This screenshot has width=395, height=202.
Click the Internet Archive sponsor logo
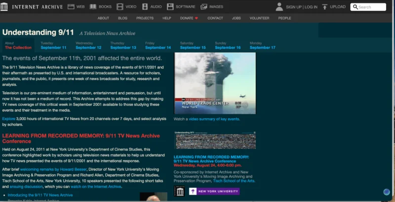tap(179, 191)
